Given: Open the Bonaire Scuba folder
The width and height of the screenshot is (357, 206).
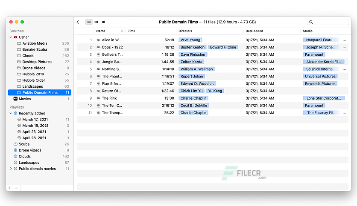Looking at the screenshot, I should [x=40, y=49].
